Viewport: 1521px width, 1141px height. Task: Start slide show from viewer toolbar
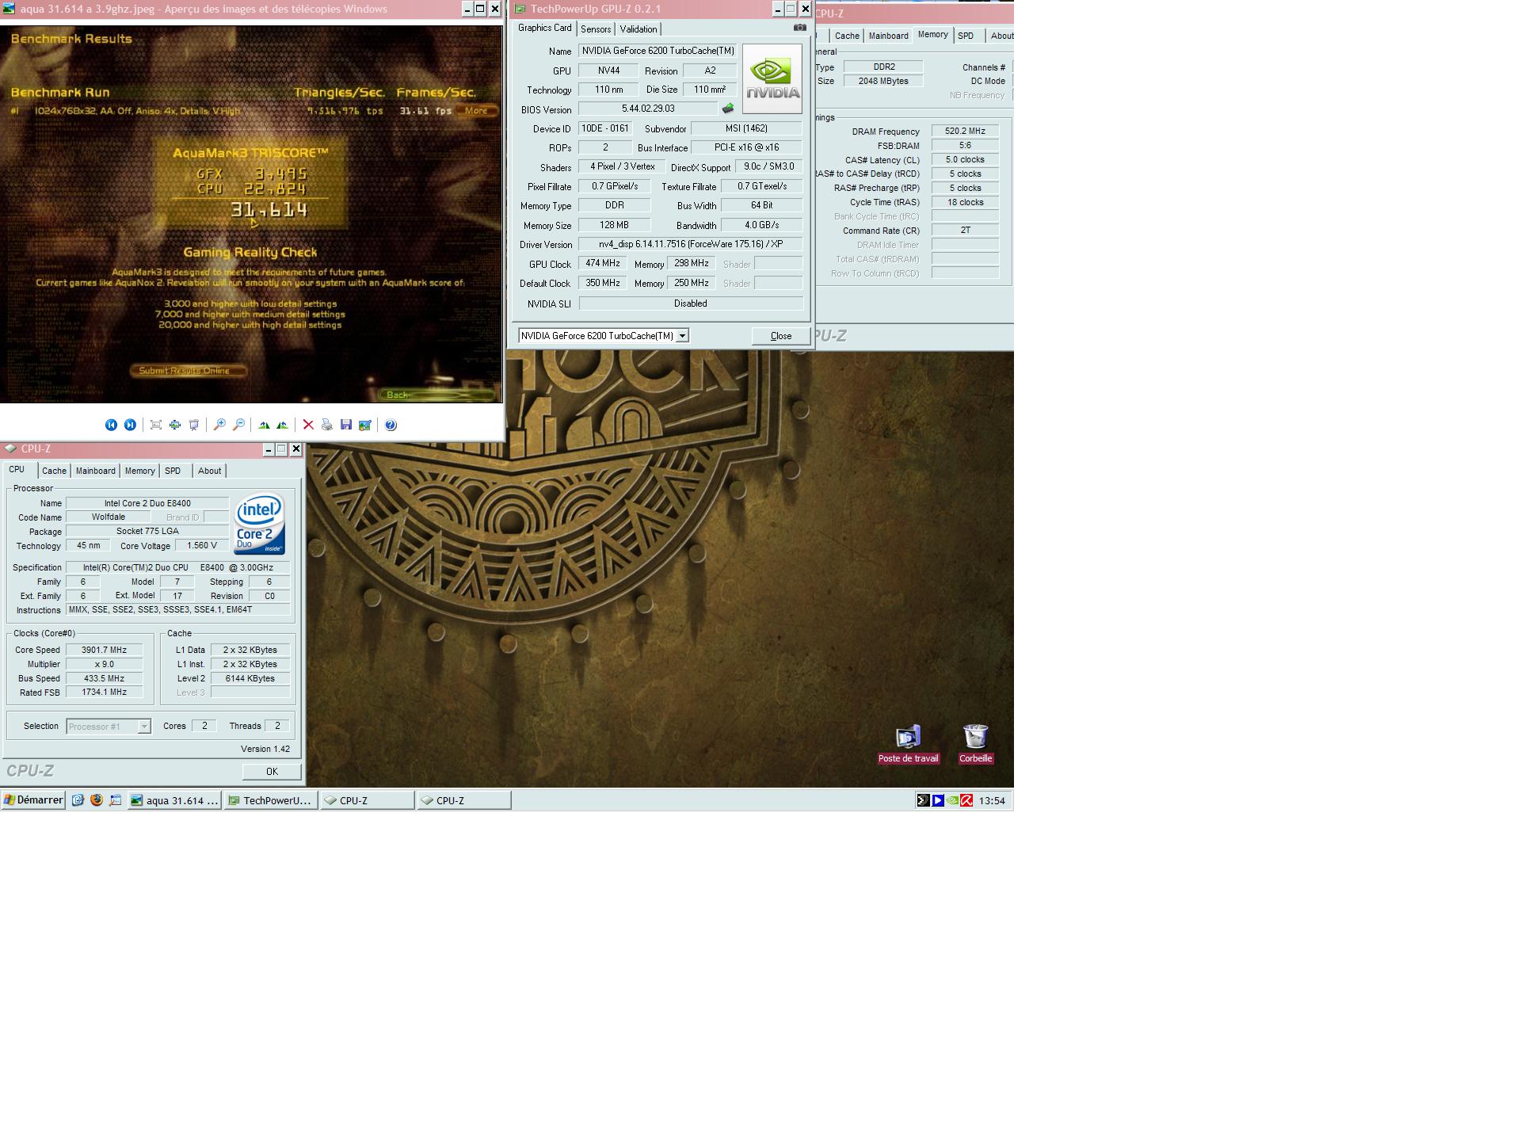click(194, 425)
